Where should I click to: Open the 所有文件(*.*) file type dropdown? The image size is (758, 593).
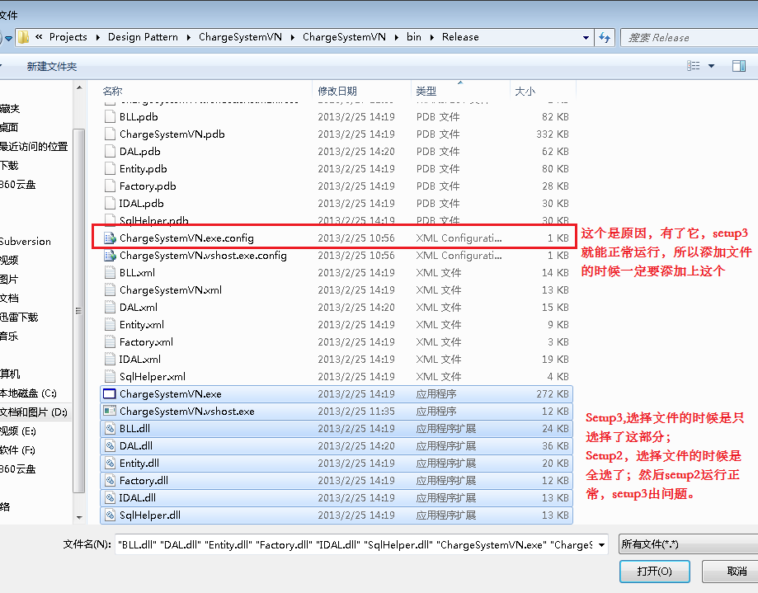pyautogui.click(x=689, y=544)
